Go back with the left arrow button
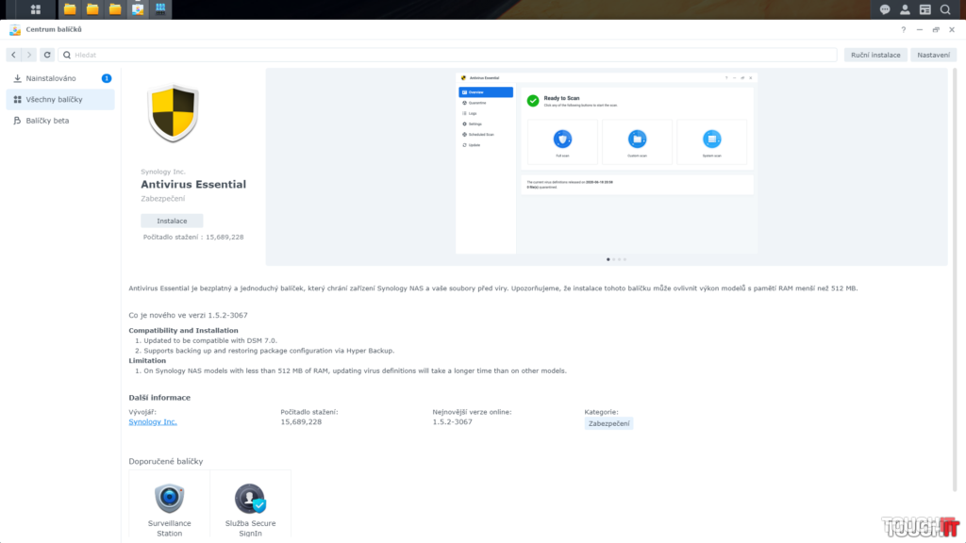The width and height of the screenshot is (966, 543). pyautogui.click(x=13, y=55)
